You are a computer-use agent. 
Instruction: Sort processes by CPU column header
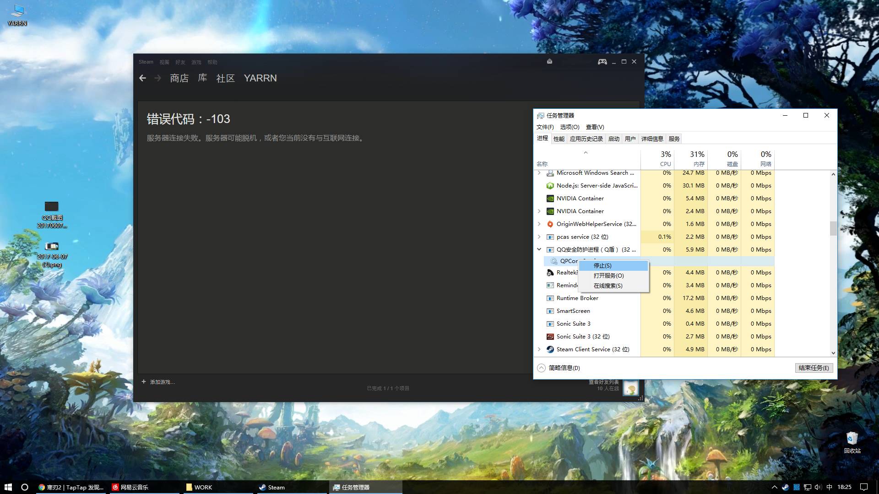coord(657,159)
